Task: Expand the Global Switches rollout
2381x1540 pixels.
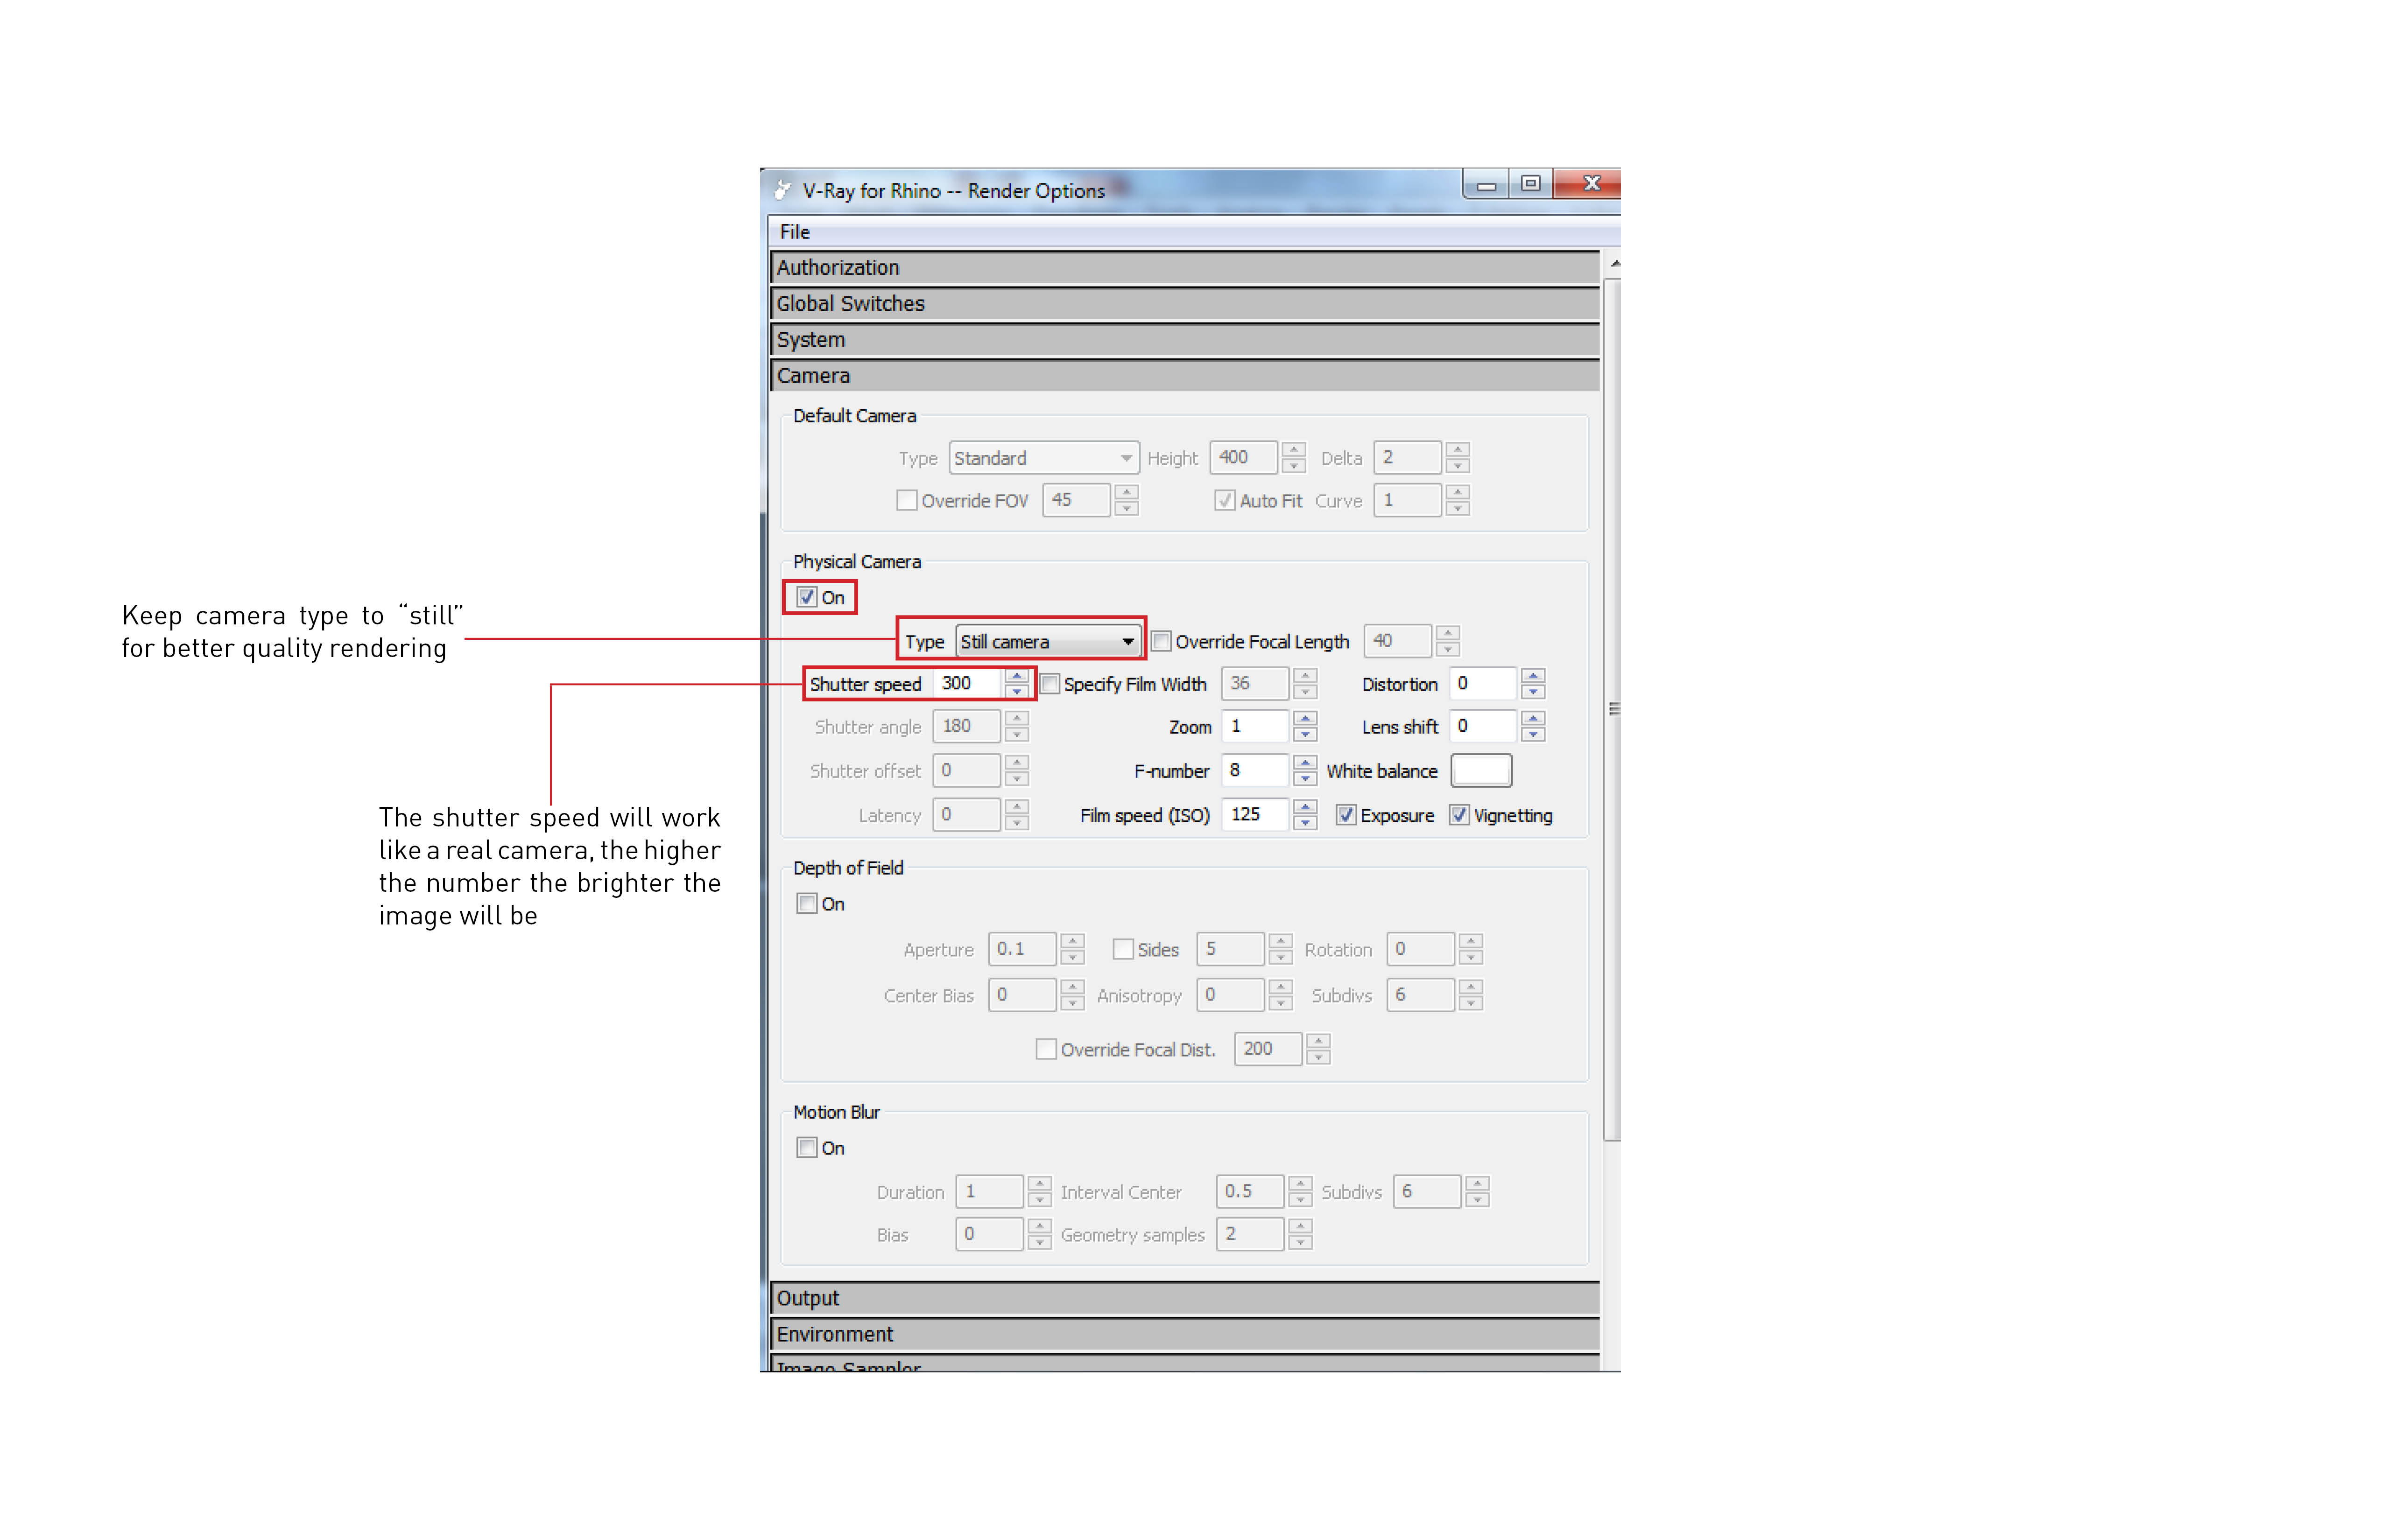Action: [1184, 304]
